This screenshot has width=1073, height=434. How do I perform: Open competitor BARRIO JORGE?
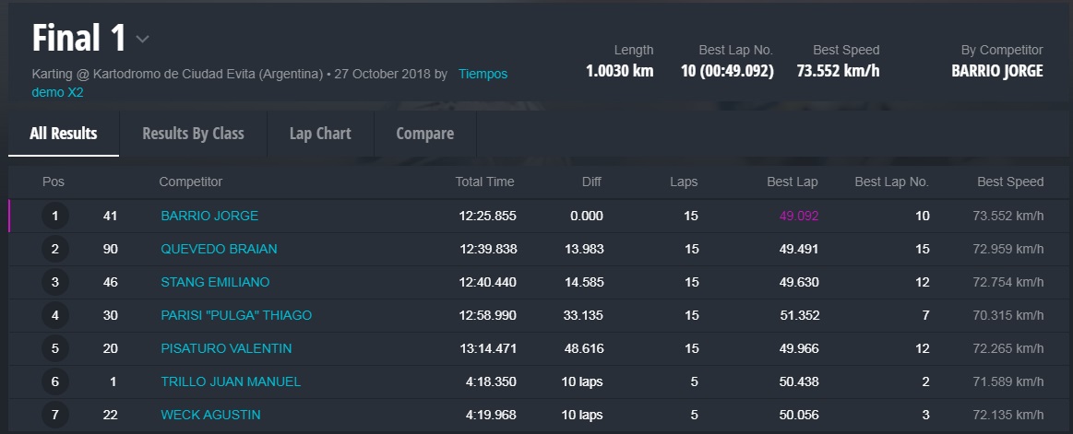coord(209,216)
